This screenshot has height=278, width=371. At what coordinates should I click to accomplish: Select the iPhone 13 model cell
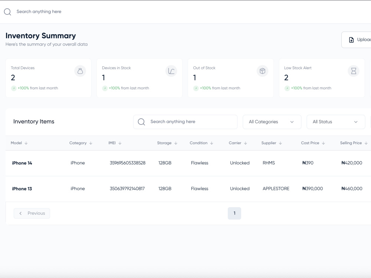tap(22, 189)
